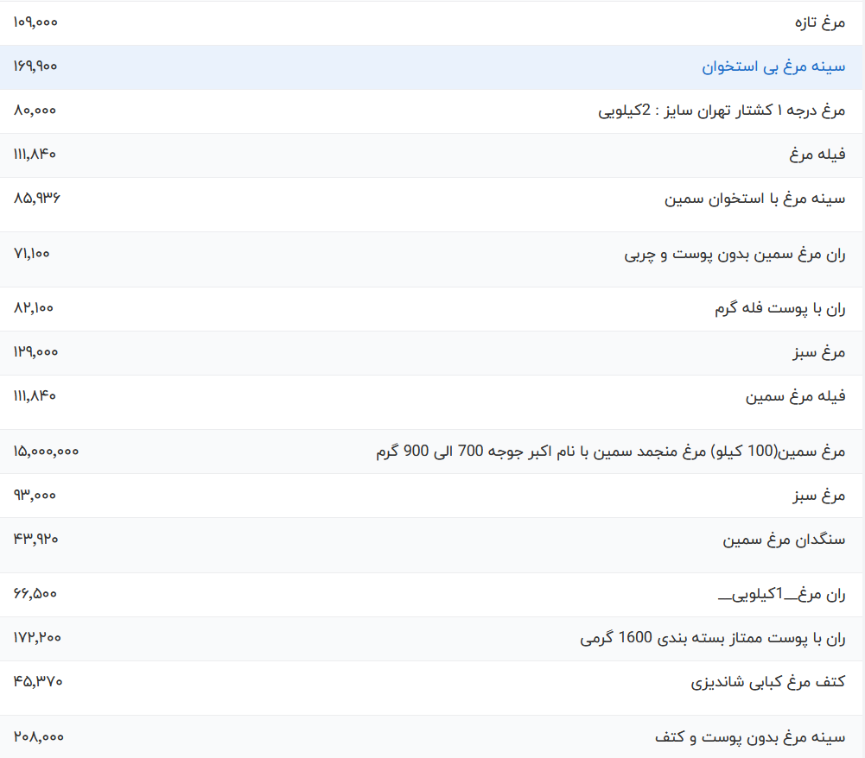Click ۱۱۱,۸۴۰ in the plain 'فیله مرغ' row
The image size is (865, 758).
coord(35,154)
